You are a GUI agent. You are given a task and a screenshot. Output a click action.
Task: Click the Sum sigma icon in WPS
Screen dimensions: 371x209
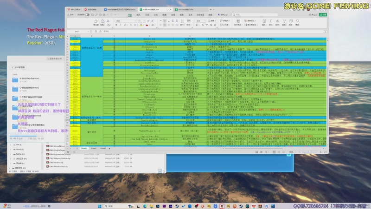coord(271,21)
